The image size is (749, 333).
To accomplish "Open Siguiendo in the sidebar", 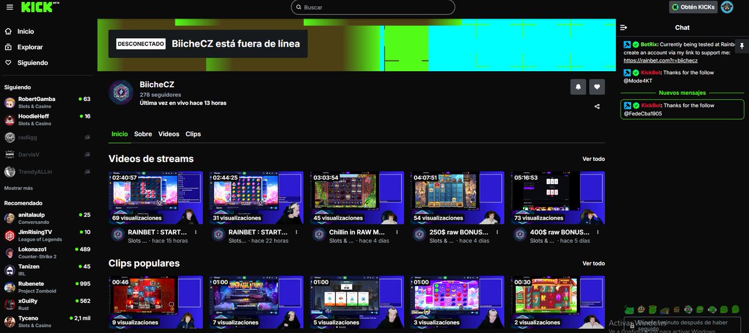I will pos(25,62).
